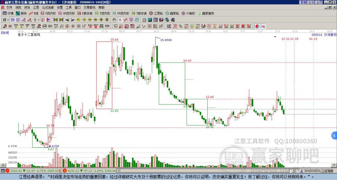Viewport: 337px width, 180px height.
Task: Open the T数字表 tool
Action: (139, 13)
